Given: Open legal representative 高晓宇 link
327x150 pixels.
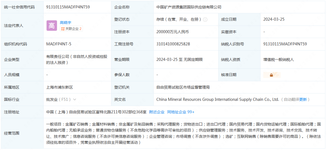Looking at the screenshot, I should coord(65,23).
